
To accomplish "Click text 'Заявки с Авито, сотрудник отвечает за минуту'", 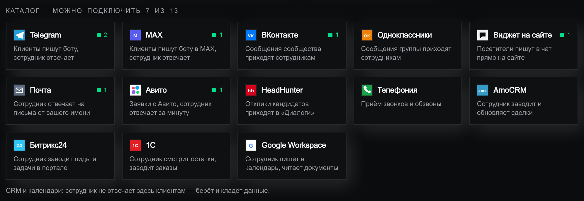I will [x=170, y=108].
